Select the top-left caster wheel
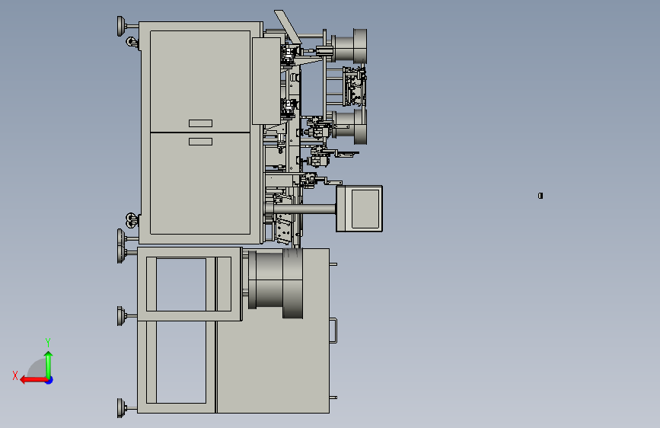The image size is (660, 428). click(x=132, y=43)
